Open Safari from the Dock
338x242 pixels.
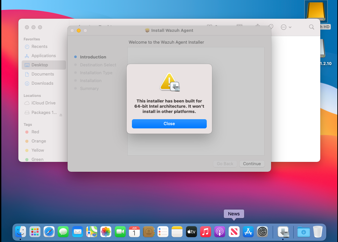point(49,232)
